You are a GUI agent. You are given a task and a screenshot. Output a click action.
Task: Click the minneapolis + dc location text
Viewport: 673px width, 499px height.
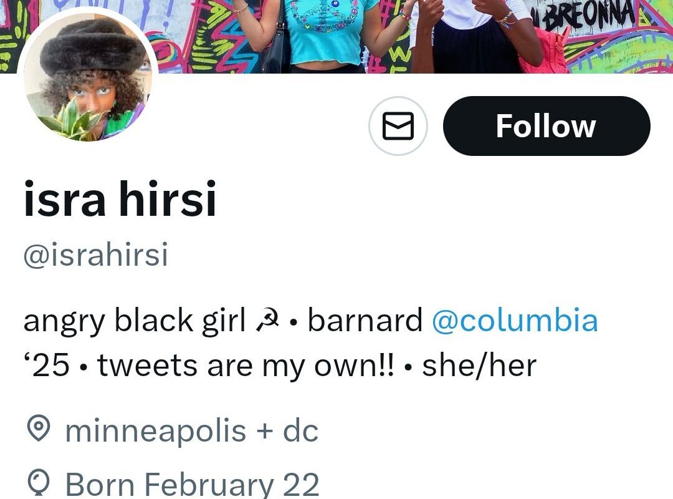coord(191,430)
